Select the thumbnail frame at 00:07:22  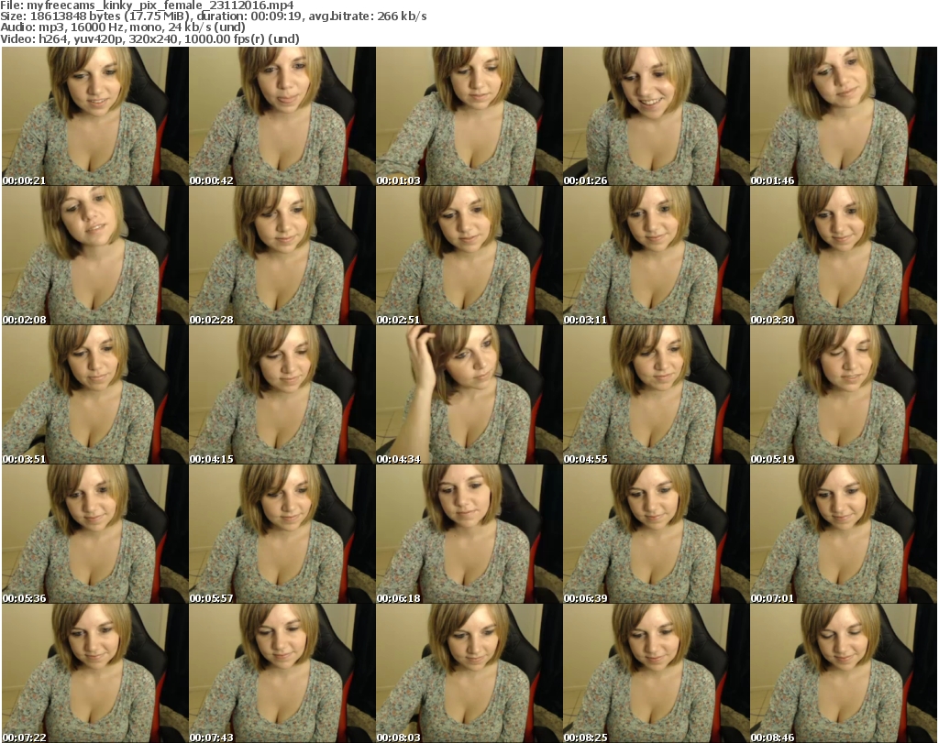click(95, 673)
